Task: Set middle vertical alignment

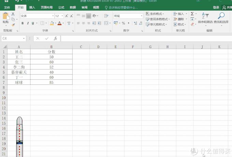Action: click(x=84, y=16)
